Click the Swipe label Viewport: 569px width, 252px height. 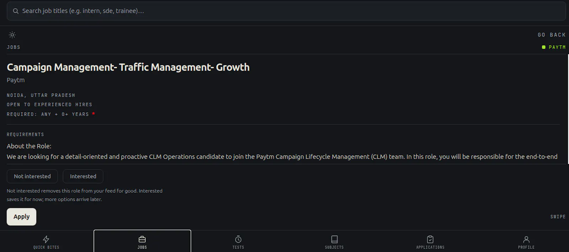point(558,217)
